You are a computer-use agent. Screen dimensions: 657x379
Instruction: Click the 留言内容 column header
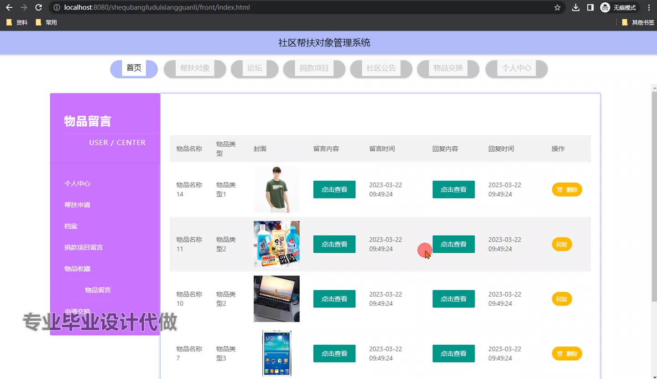coord(326,149)
